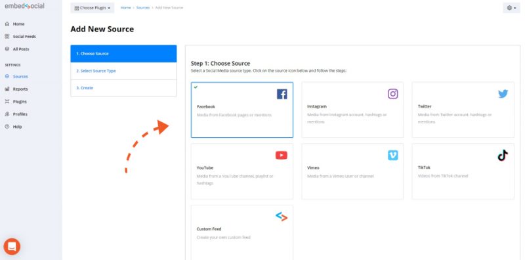Select the Vimeo card title
Viewport: 525px width, 260px height.
pos(314,168)
